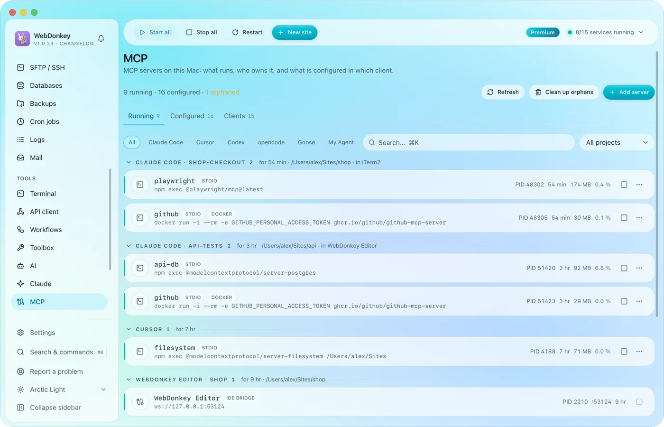Screen dimensions: 664x427
Task: Open the notifications bell
Action: pos(101,38)
